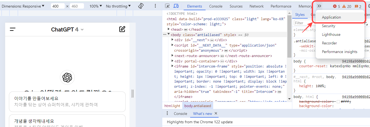Click the ellipsis after the iframe opening tag
The height and width of the screenshot is (127, 370).
(279, 92)
